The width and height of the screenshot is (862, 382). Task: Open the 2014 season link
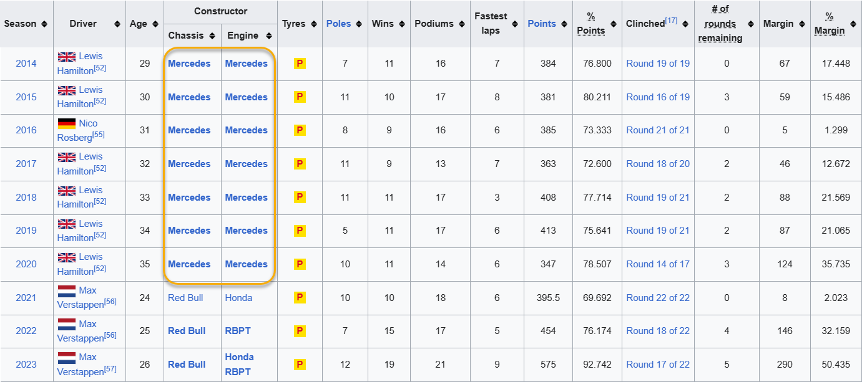pos(26,64)
